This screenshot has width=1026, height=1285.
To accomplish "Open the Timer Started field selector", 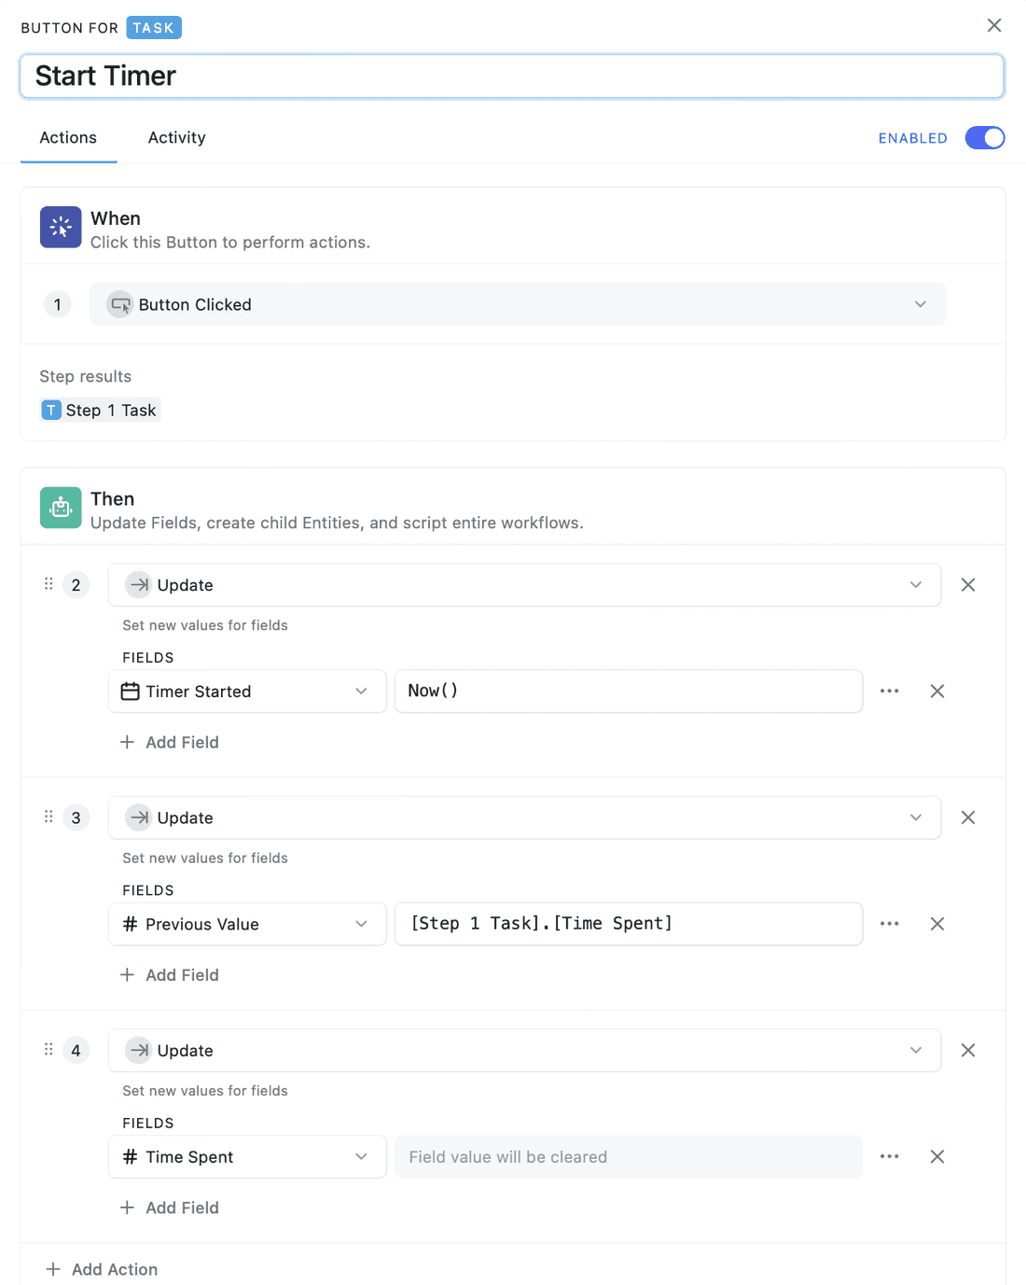I will (247, 691).
